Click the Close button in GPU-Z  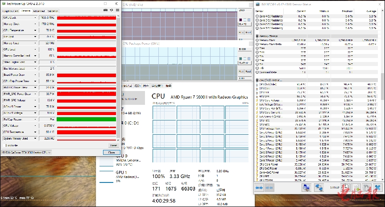pyautogui.click(x=112, y=152)
